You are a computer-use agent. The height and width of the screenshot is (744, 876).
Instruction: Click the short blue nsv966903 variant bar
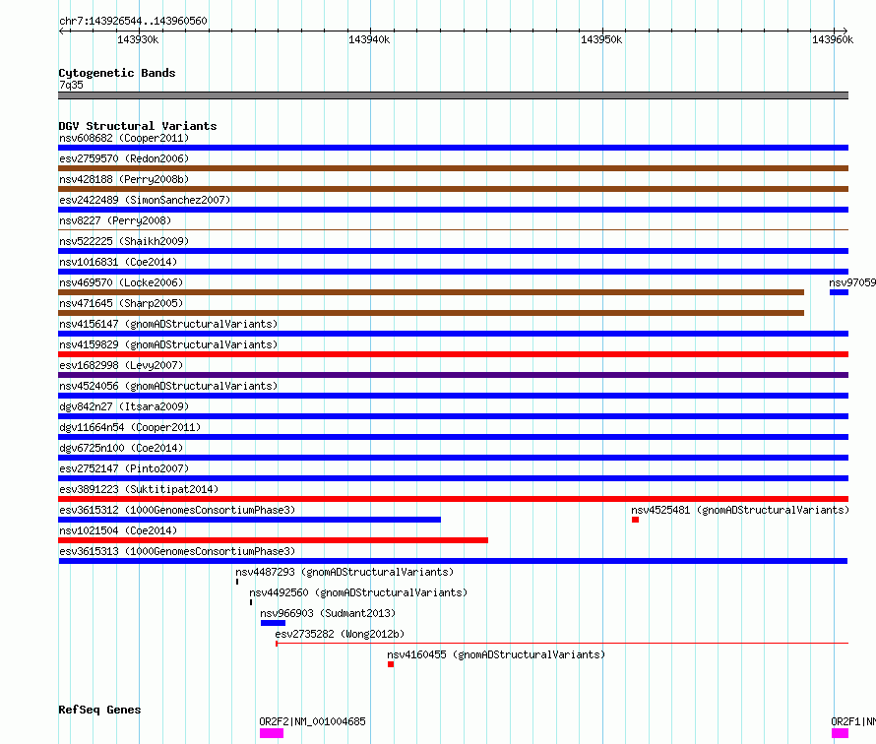tap(274, 623)
